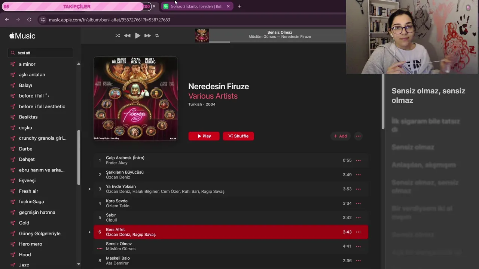479x269 pixels.
Task: Open the geçmişin hatırına playlist
Action: click(37, 212)
